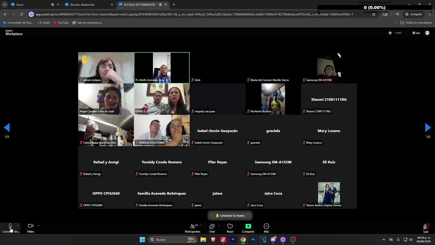This screenshot has width=435, height=245.
Task: Select the EFFAD video tile
Action: (x=162, y=99)
